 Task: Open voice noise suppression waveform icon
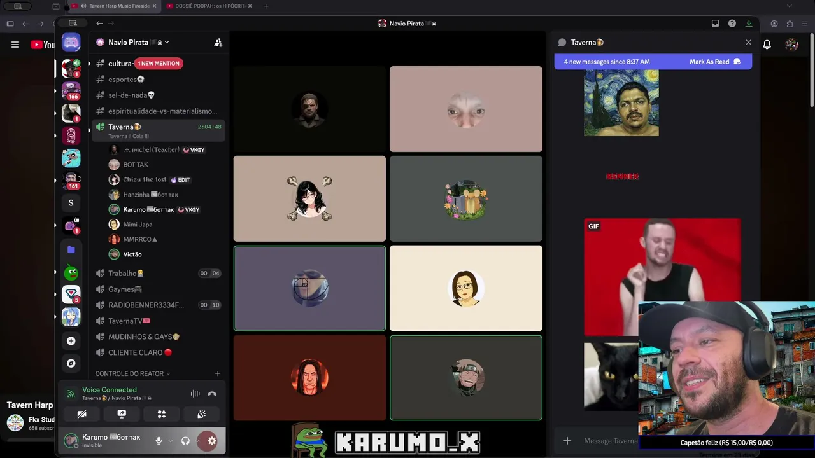coord(195,394)
